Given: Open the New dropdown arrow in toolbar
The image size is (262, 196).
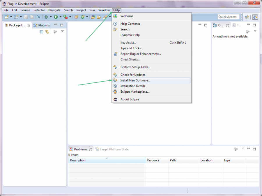Looking at the screenshot, I should 11,17.
